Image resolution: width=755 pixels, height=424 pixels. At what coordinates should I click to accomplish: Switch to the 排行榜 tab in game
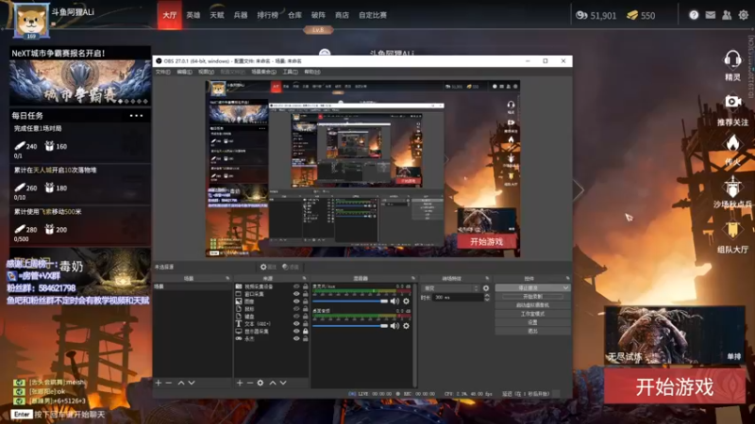(267, 15)
